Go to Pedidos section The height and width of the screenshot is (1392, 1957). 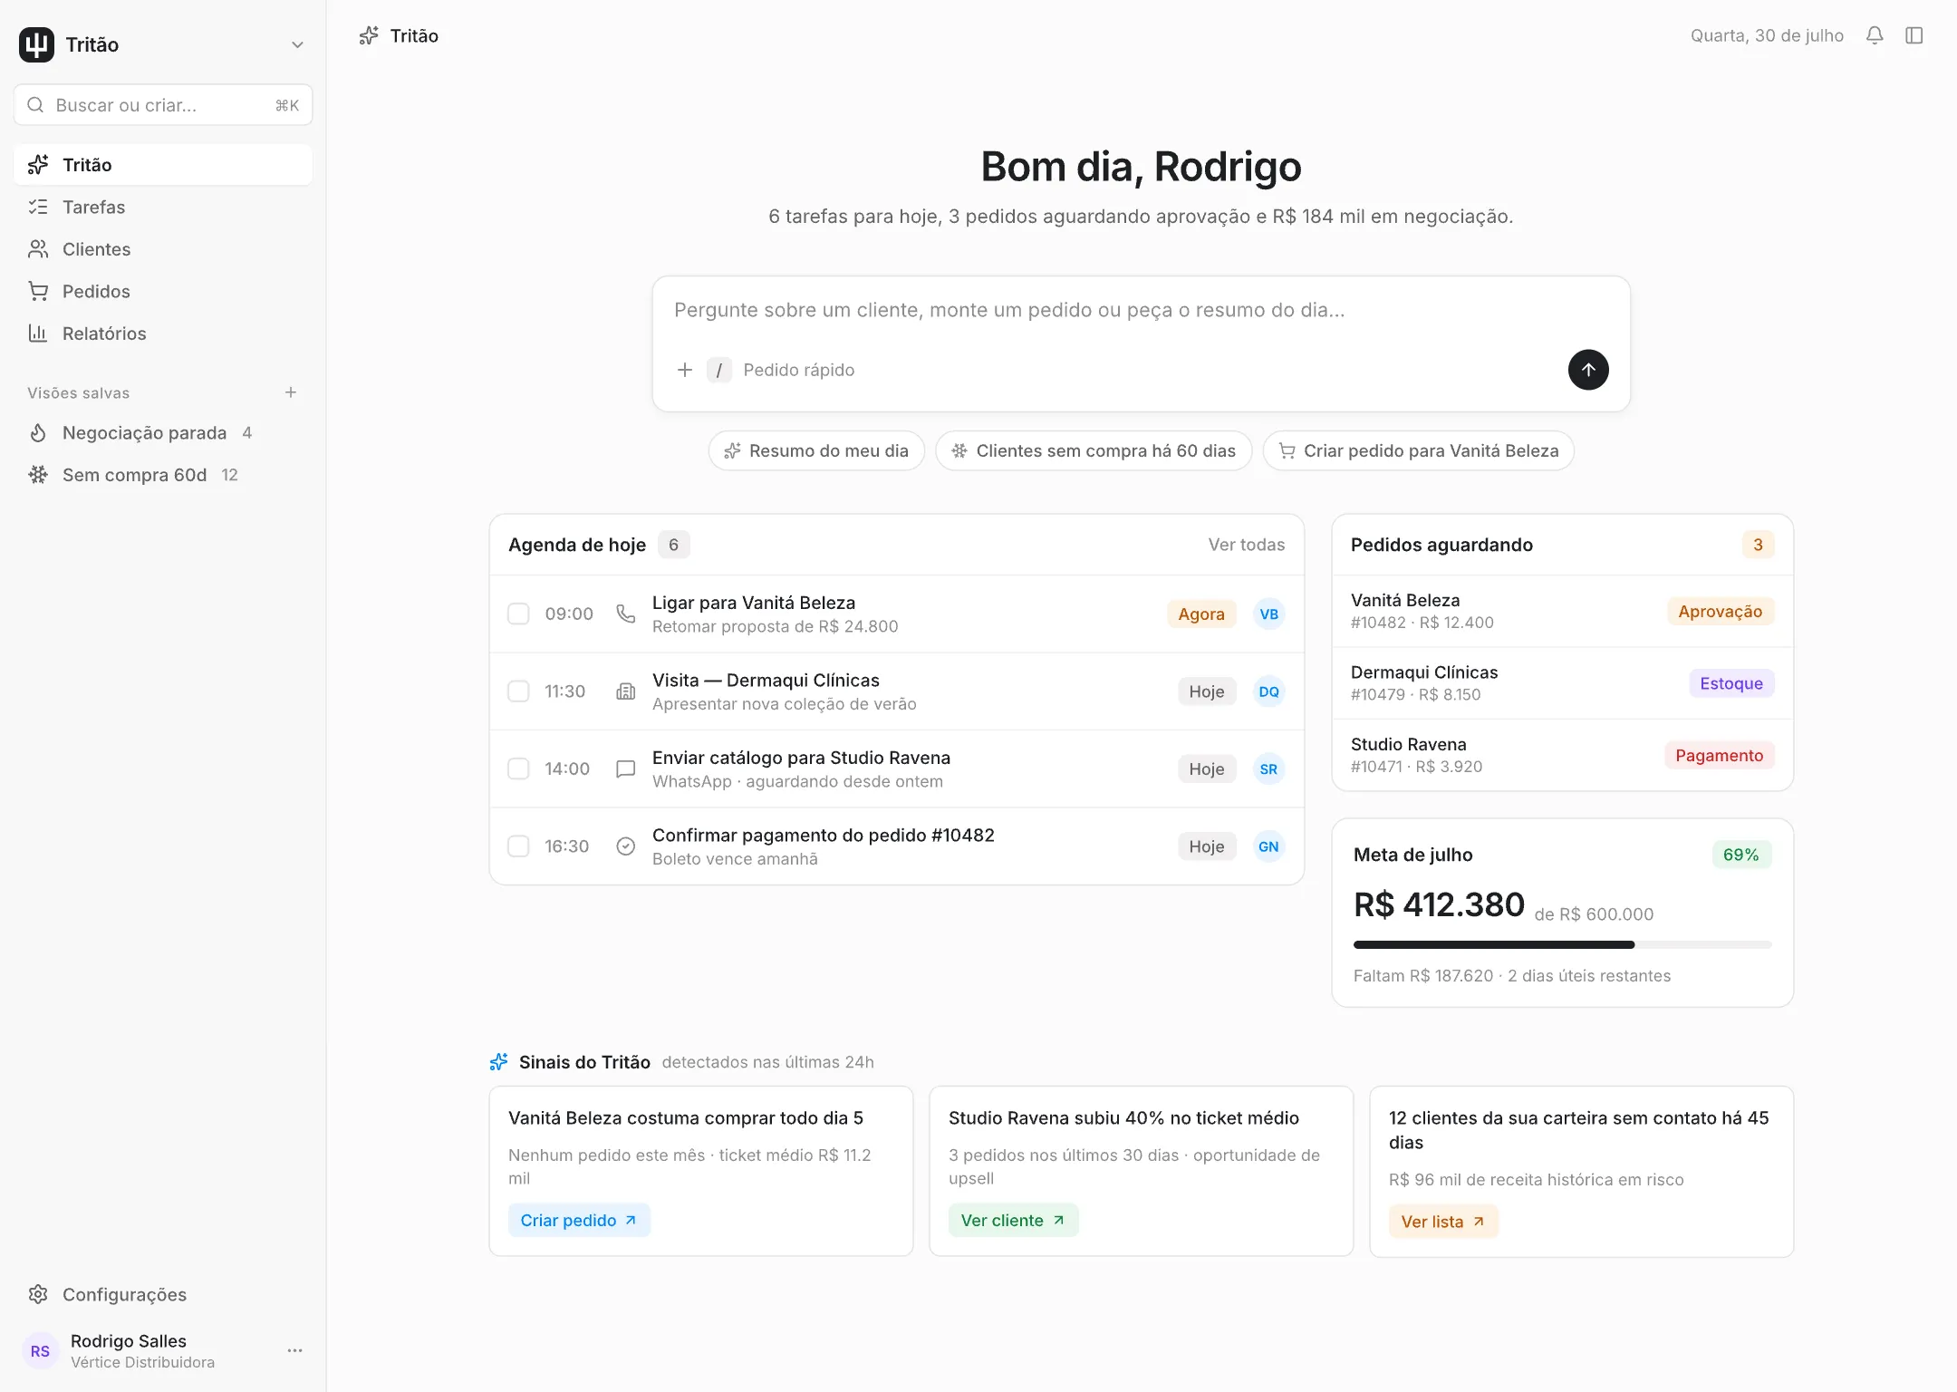click(163, 291)
